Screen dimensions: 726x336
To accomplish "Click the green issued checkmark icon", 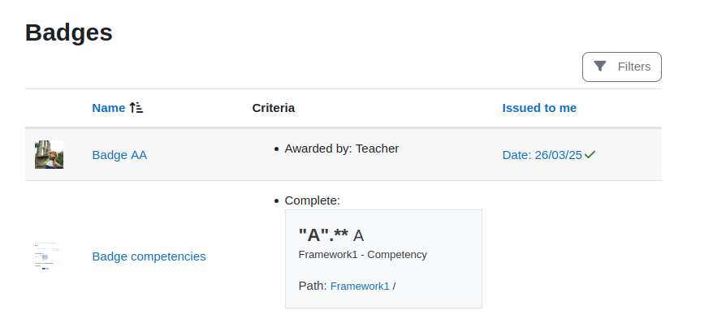I will click(590, 154).
